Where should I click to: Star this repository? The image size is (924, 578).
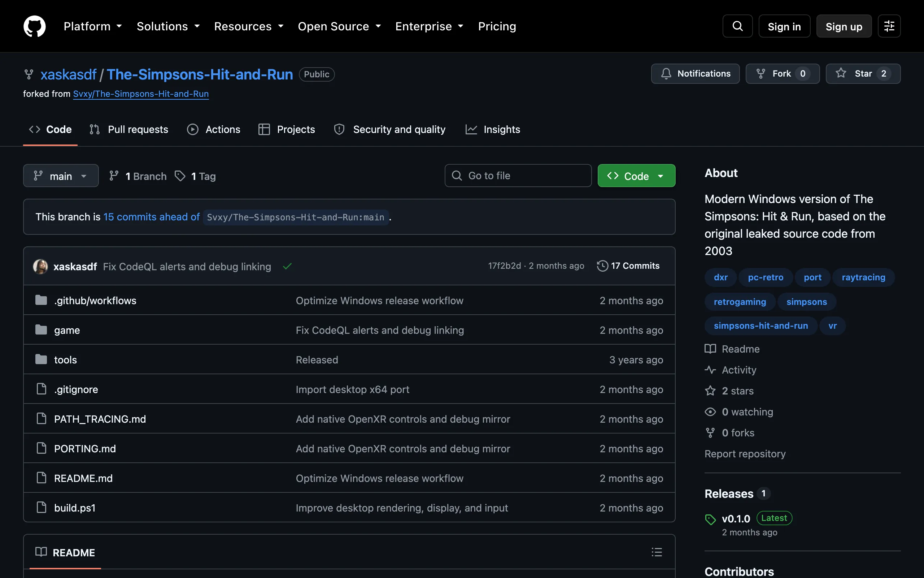(x=863, y=73)
